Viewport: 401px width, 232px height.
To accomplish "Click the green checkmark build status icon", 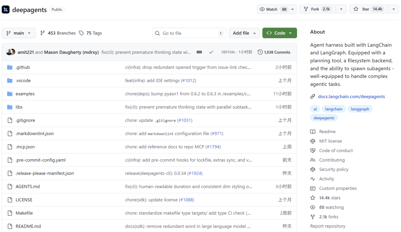I will 211,52.
